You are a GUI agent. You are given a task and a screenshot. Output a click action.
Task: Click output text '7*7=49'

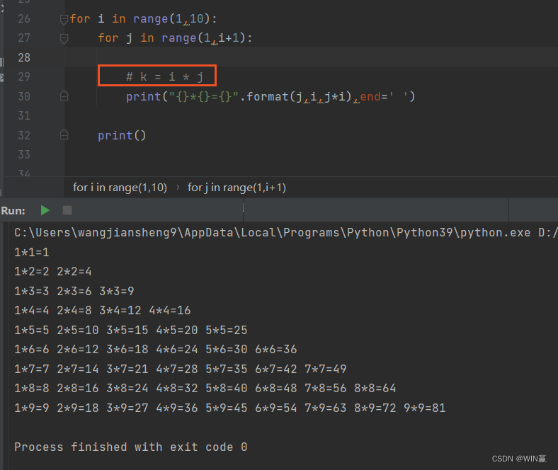coord(325,369)
